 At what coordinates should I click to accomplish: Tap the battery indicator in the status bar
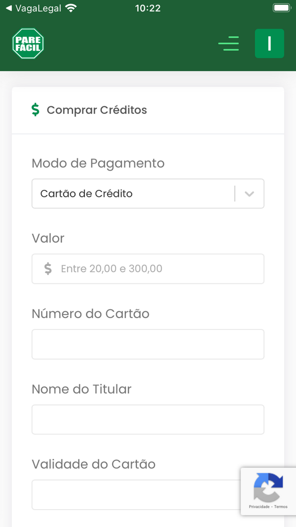281,7
